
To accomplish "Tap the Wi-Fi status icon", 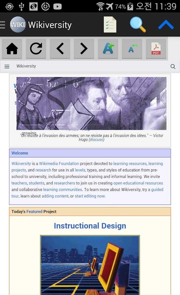I will click(100, 6).
